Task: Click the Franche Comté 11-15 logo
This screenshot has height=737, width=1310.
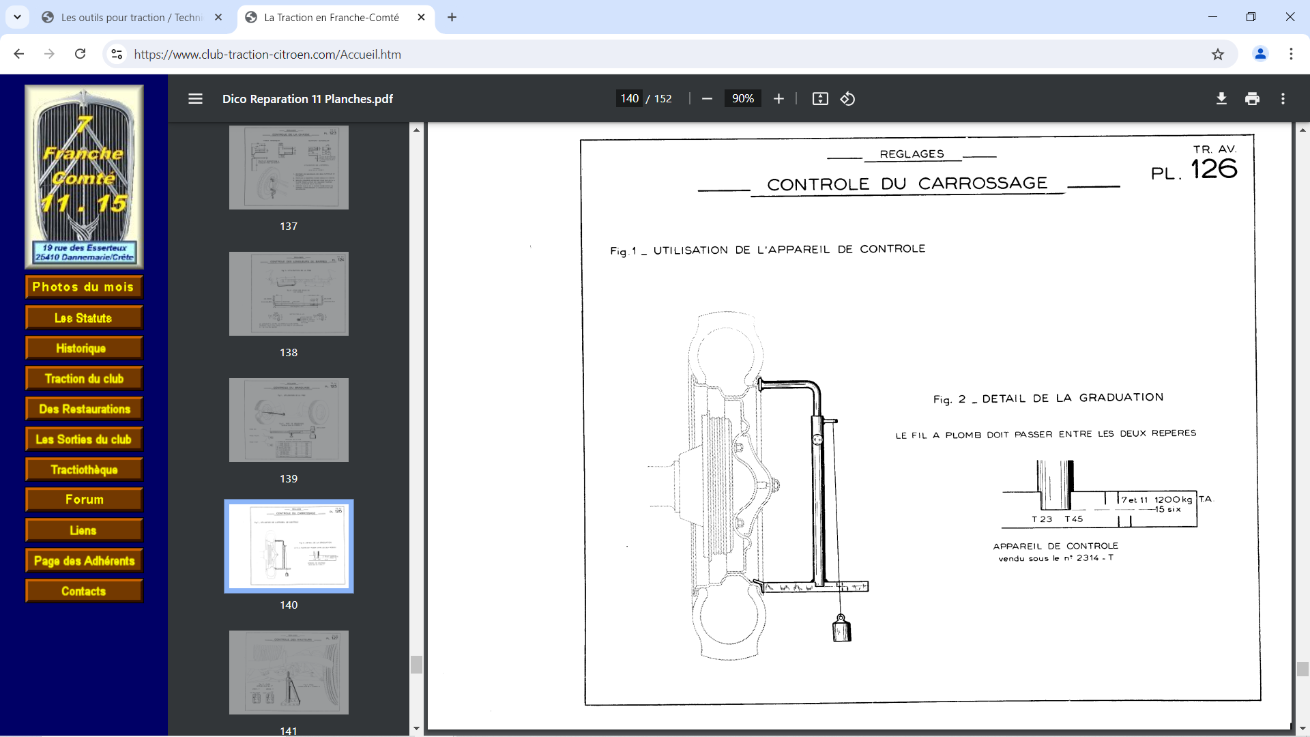Action: [84, 176]
